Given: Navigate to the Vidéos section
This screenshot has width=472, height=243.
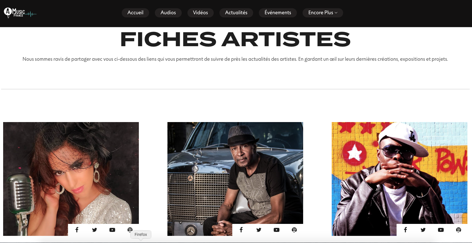Looking at the screenshot, I should pyautogui.click(x=201, y=13).
